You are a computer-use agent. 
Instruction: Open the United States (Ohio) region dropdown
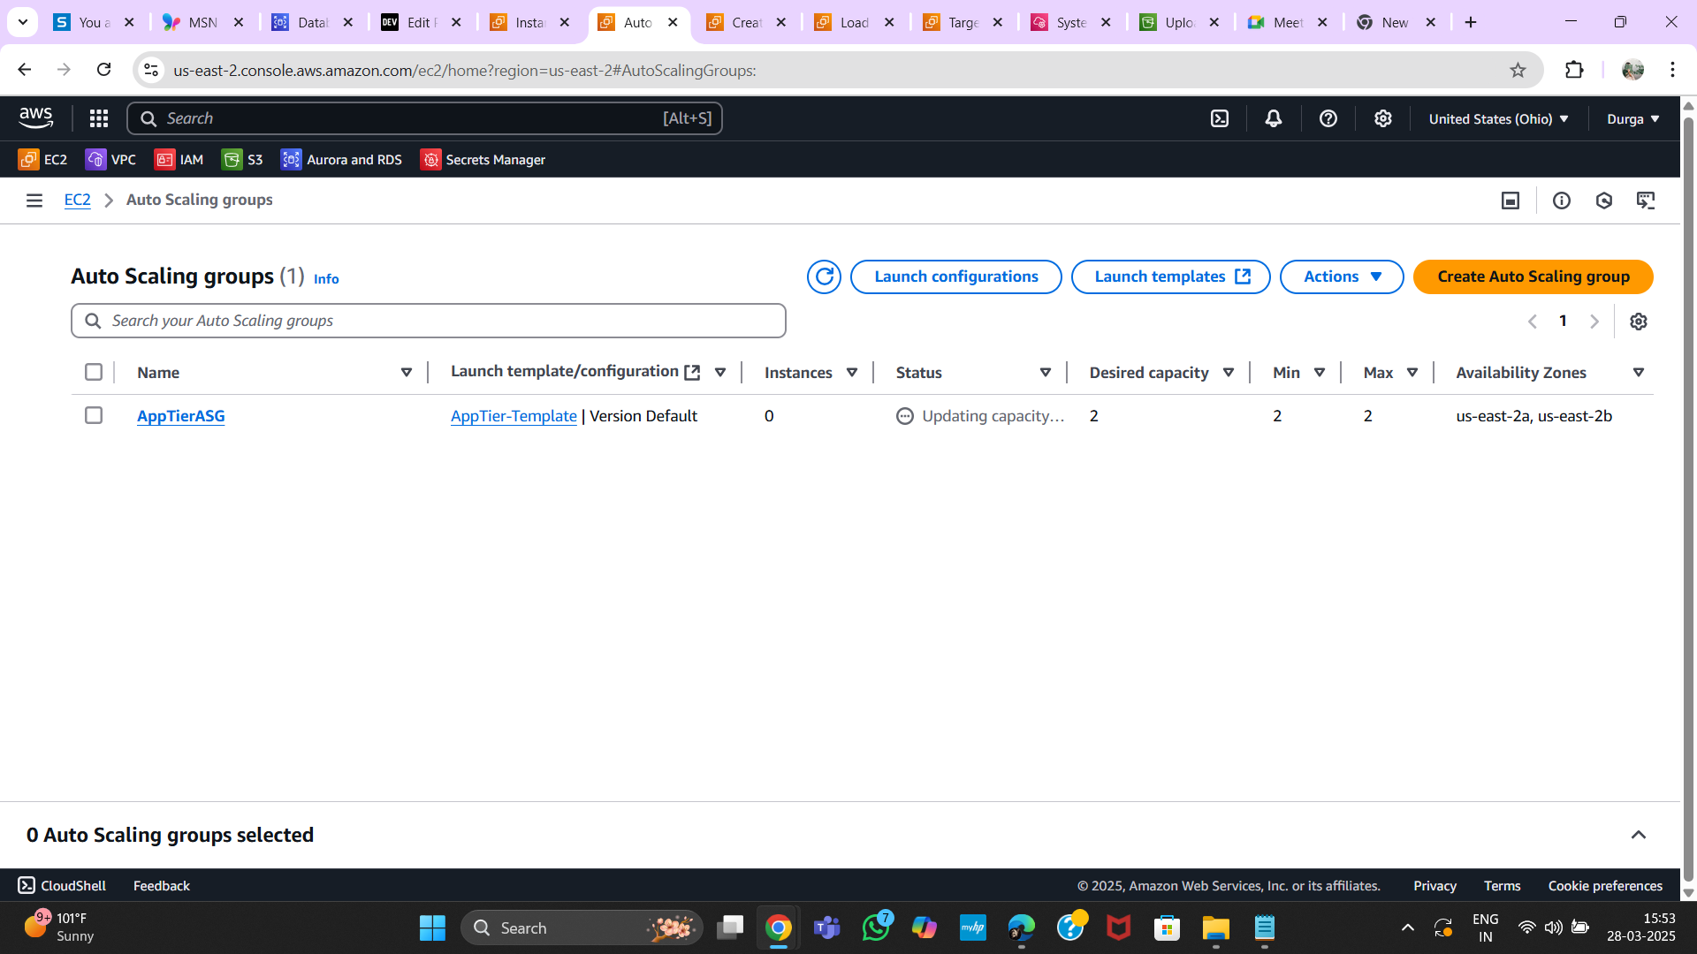[x=1498, y=118]
